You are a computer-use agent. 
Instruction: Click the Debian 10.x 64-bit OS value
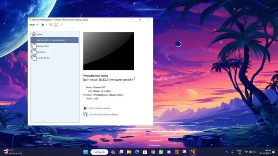coord(102,91)
